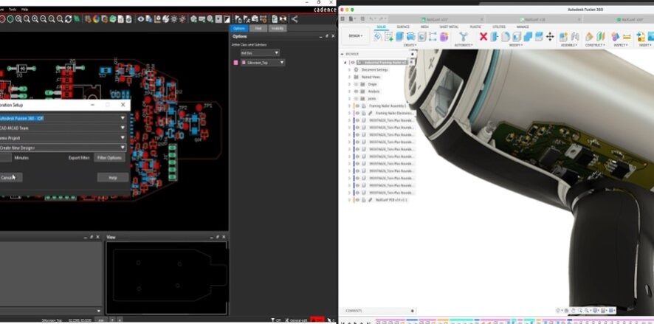Click the Help button in setup dialog

(113, 177)
